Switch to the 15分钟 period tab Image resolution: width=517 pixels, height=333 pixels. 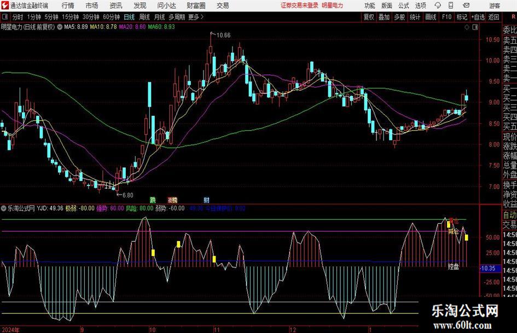[70, 17]
